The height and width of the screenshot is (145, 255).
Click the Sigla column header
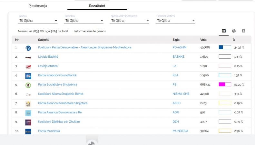176,40
